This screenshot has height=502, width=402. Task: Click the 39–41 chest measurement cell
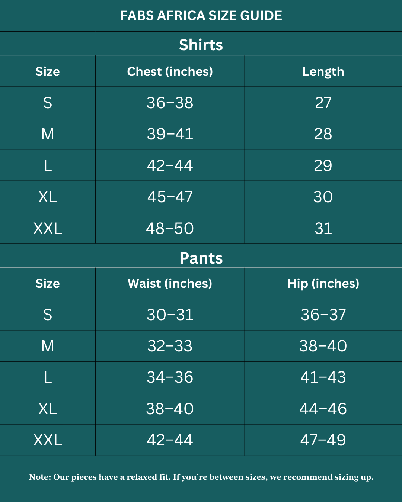(x=170, y=134)
